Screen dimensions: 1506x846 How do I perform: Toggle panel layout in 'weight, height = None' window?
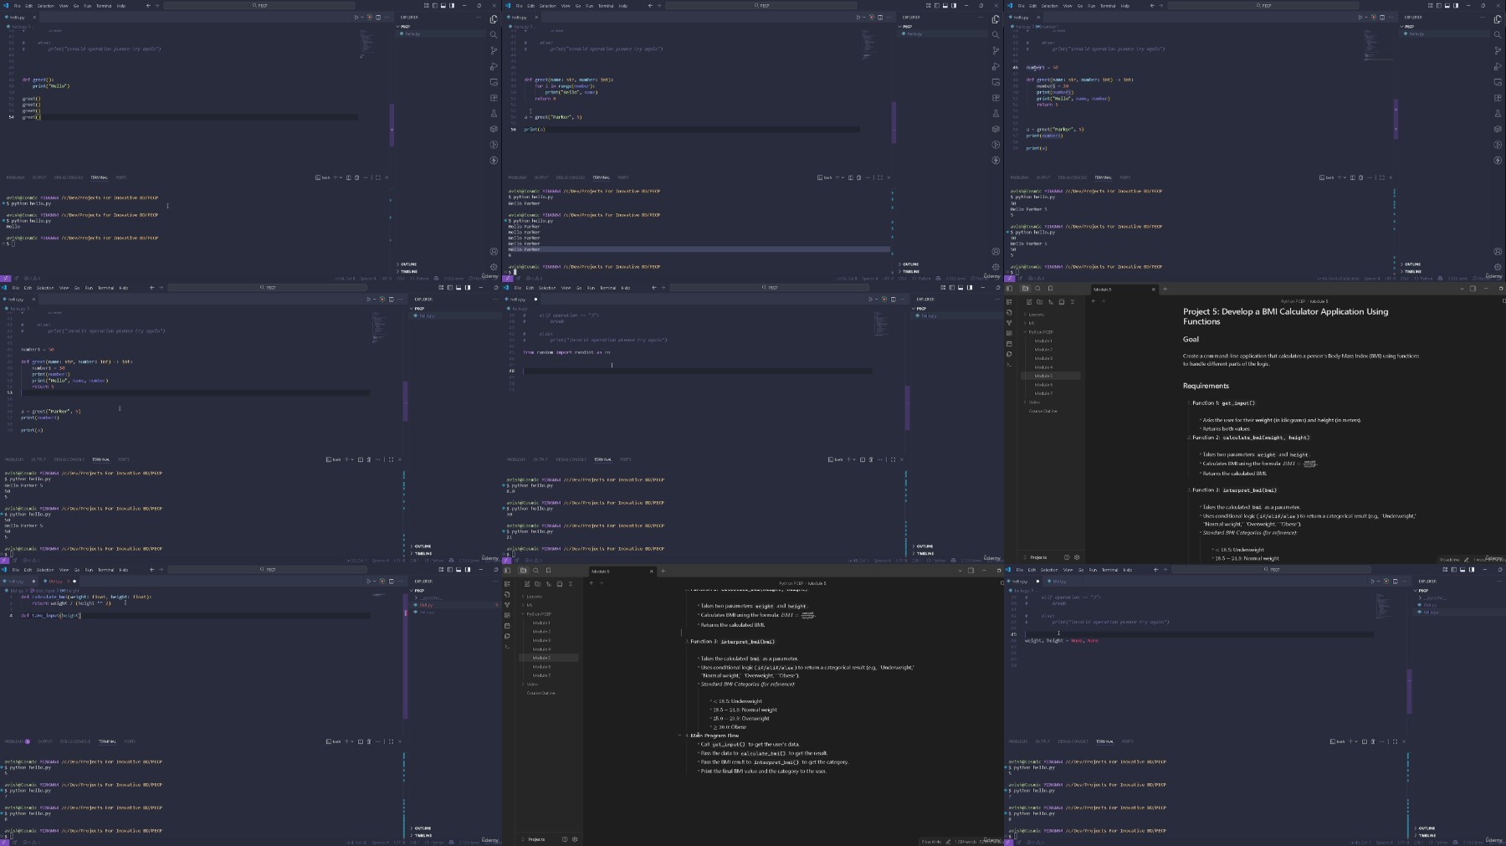(1462, 570)
